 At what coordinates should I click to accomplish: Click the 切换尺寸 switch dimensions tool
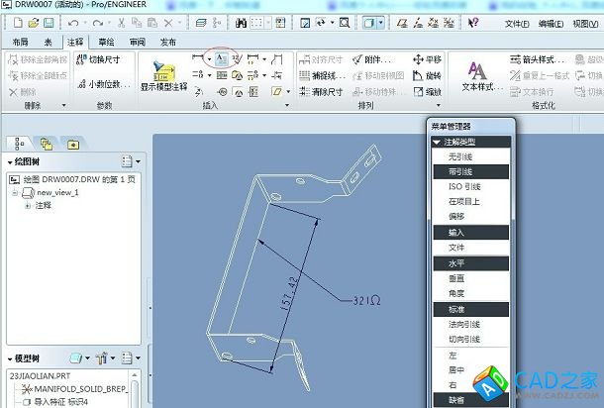[97, 59]
